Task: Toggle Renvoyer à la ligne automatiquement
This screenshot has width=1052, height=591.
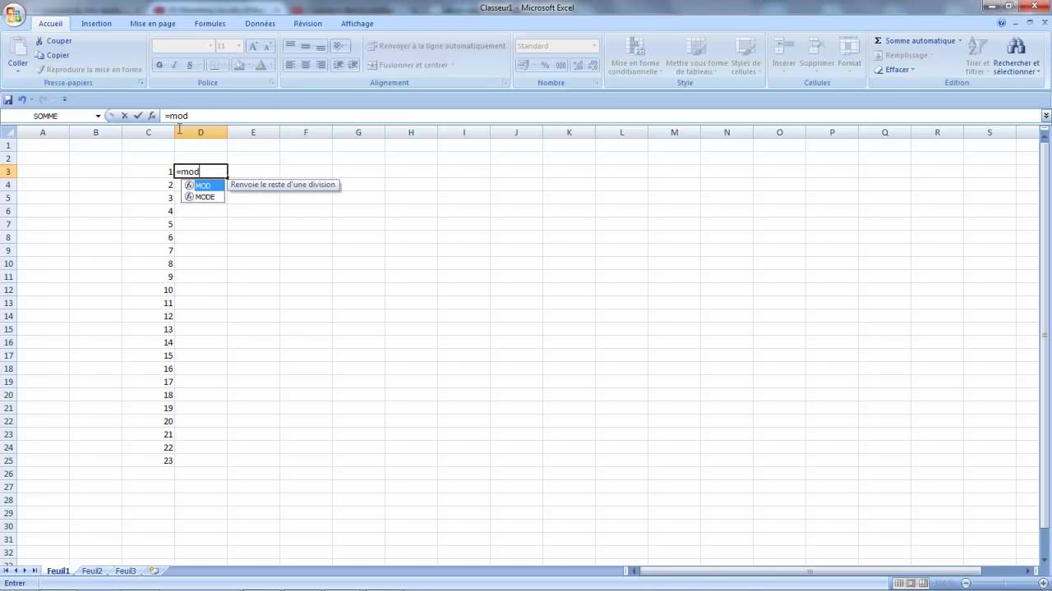Action: tap(436, 46)
